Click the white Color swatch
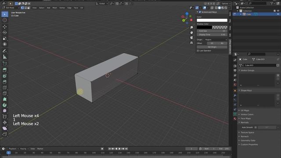 click(212, 20)
